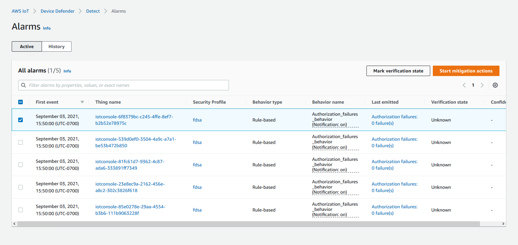Go to previous page of alarms
The height and width of the screenshot is (245, 518).
464,85
